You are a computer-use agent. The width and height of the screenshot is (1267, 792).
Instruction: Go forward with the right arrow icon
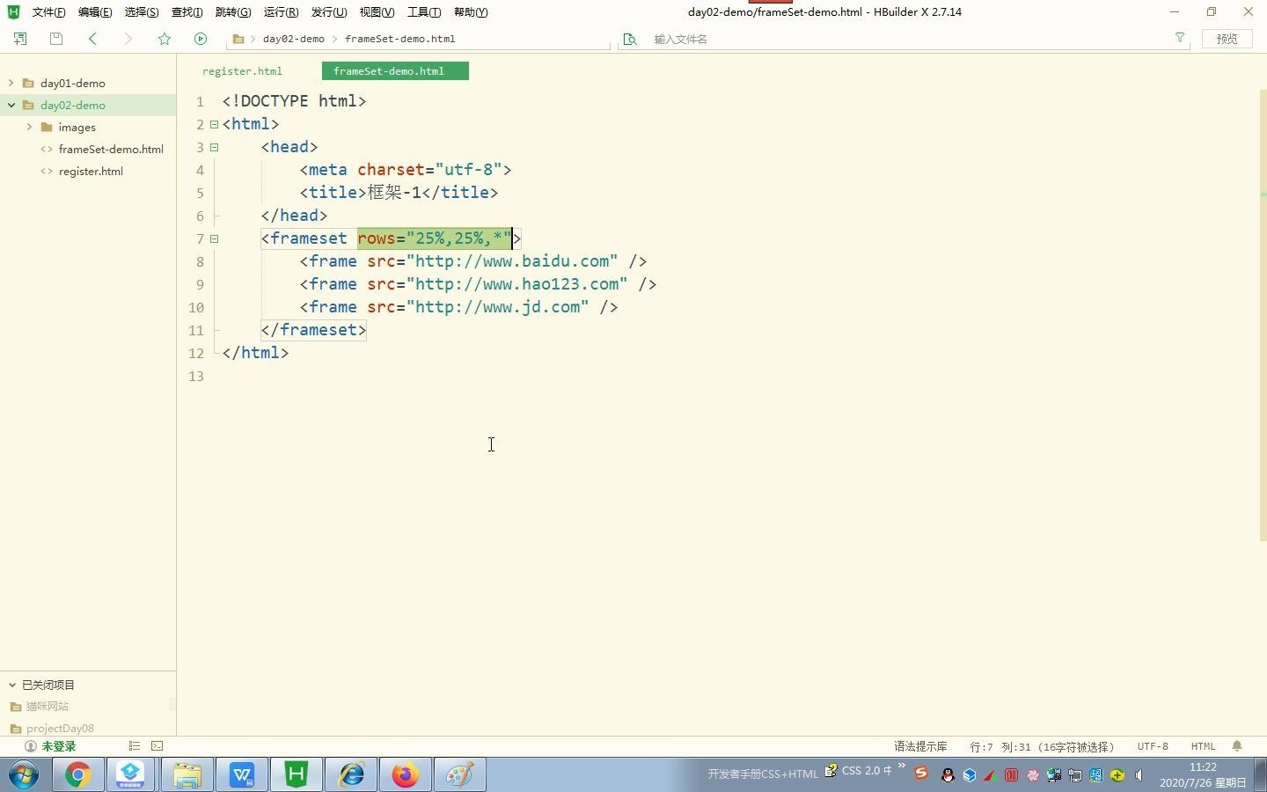click(128, 39)
